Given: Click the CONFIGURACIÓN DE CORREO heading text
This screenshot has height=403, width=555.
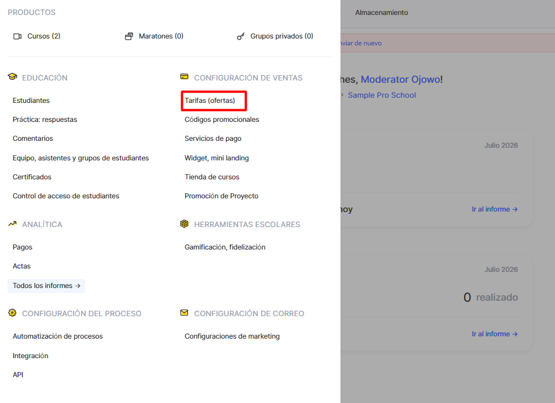Looking at the screenshot, I should coord(249,313).
